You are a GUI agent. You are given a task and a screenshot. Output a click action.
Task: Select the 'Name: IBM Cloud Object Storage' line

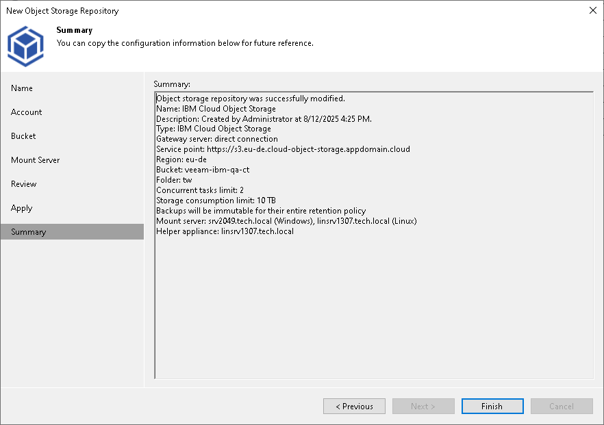point(216,109)
